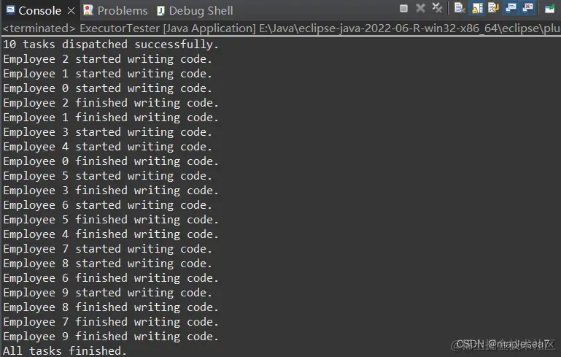Click 'Employee 2 finished writing code.' line
561x357 pixels.
coord(111,103)
